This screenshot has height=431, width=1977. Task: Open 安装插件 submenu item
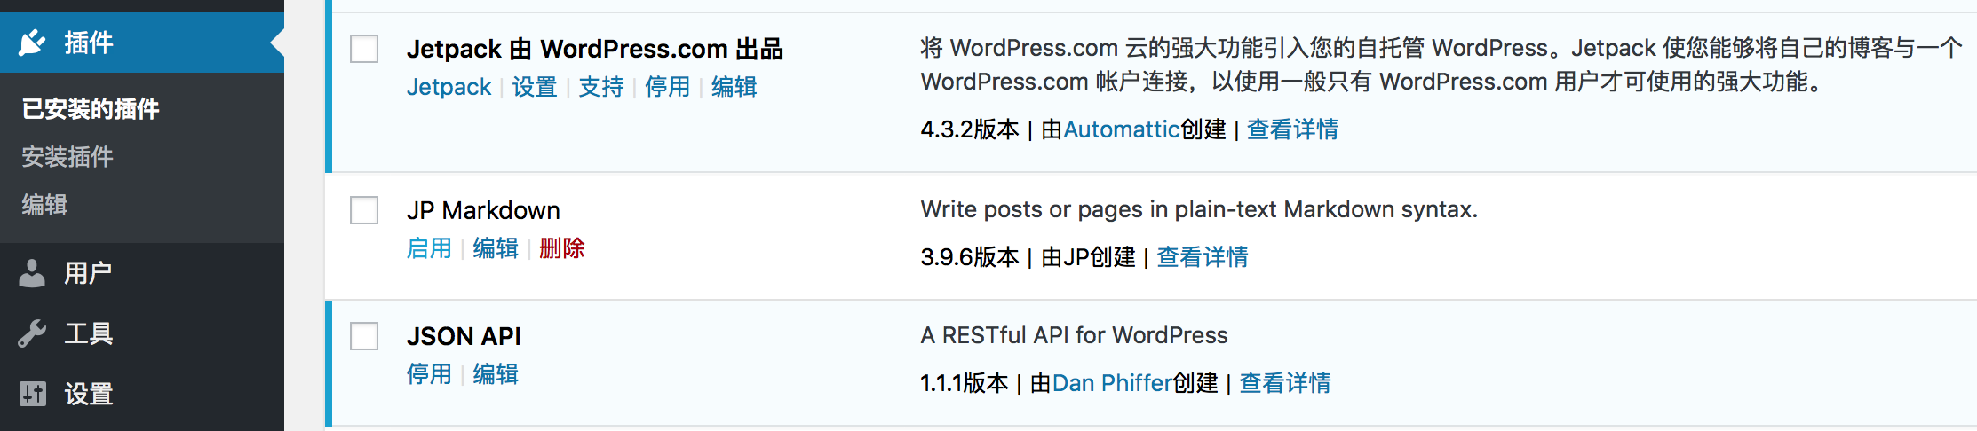tap(67, 157)
